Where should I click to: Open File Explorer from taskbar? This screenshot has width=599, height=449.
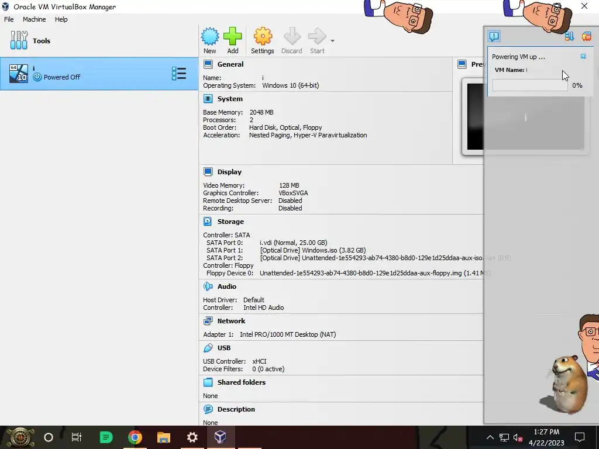tap(164, 437)
